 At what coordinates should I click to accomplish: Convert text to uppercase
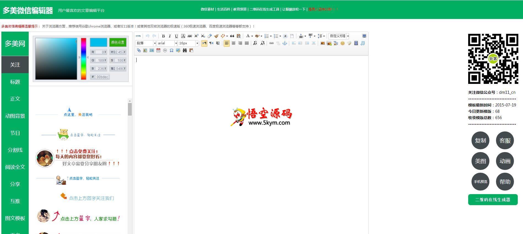pos(255,43)
